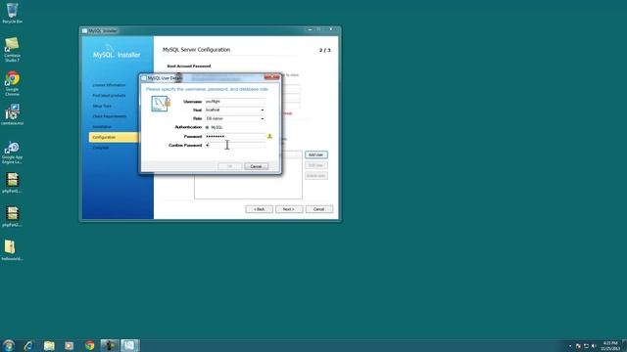Viewport: 627px width, 352px height.
Task: Open Windows Explorer from taskbar
Action: point(49,345)
